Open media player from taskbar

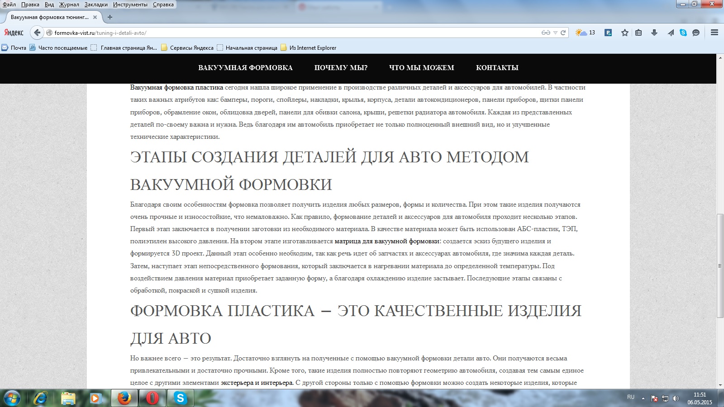click(x=95, y=398)
